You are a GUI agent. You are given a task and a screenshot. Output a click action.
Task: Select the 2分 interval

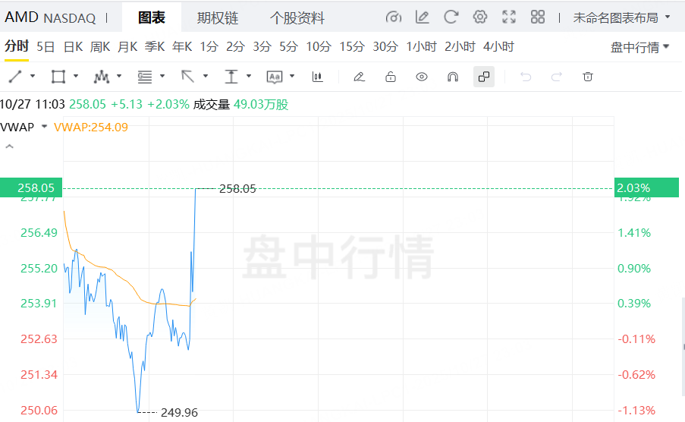pyautogui.click(x=235, y=46)
